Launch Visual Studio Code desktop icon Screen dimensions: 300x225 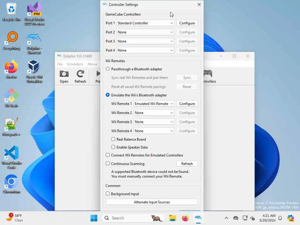click(11, 157)
